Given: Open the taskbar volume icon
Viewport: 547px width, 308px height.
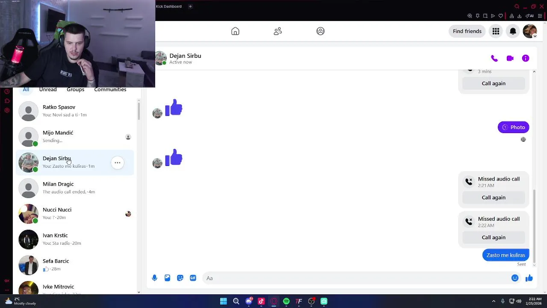Looking at the screenshot, I should pos(519,301).
